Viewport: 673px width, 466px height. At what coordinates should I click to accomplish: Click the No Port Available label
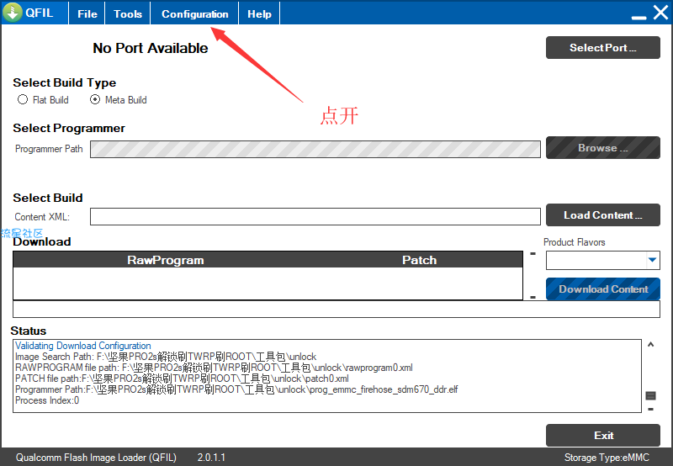click(x=151, y=48)
